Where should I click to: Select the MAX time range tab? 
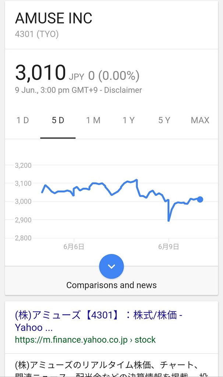(x=200, y=120)
